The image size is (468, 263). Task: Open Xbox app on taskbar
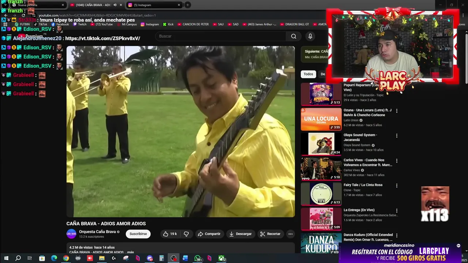pos(222,259)
